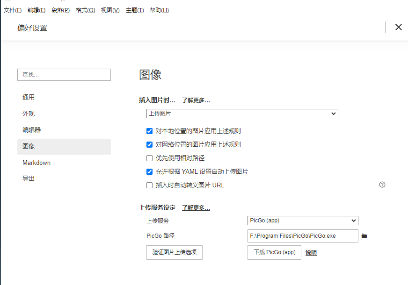
Task: Enable 优先使用相对路径 checkbox
Action: (x=150, y=158)
